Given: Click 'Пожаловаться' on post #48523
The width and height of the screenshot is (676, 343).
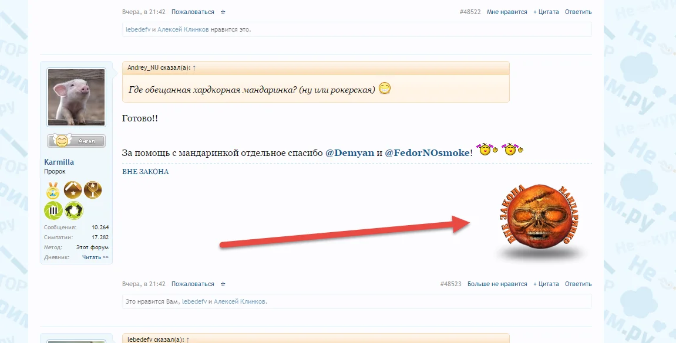Looking at the screenshot, I should (x=193, y=284).
